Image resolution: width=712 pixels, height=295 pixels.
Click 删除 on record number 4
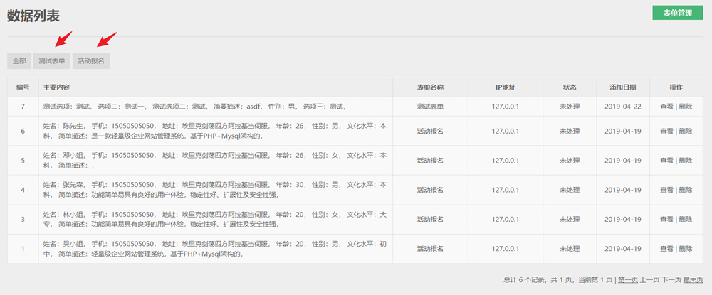[x=685, y=190]
